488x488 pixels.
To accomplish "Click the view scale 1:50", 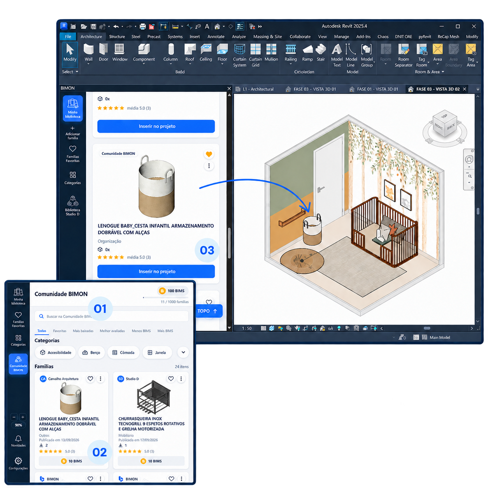I will pyautogui.click(x=247, y=328).
